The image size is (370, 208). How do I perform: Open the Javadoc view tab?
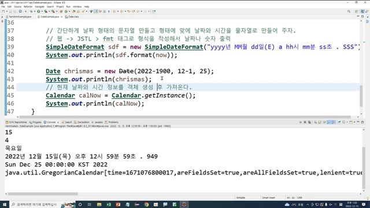pyautogui.click(x=97, y=122)
